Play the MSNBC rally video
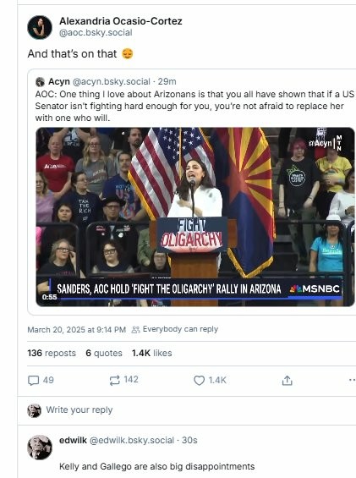Viewport: 356px width, 478px height. pyautogui.click(x=195, y=217)
